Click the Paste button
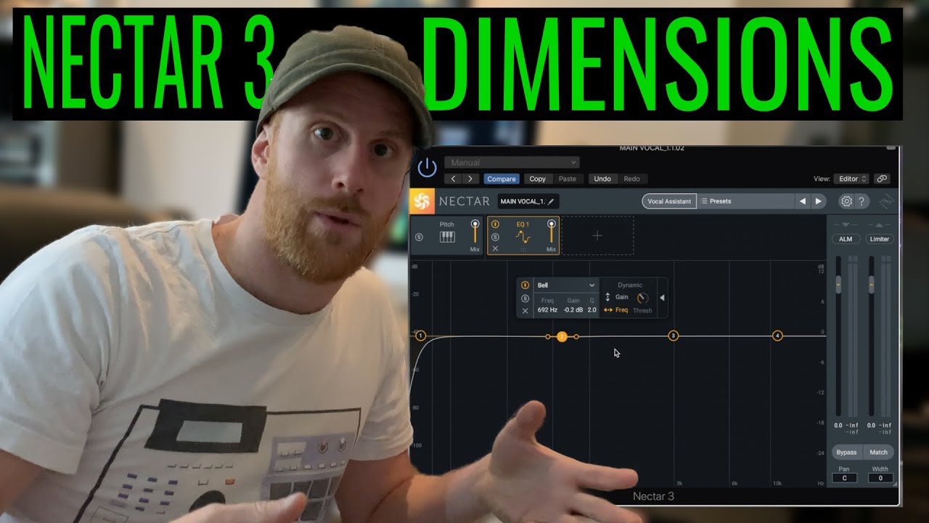929x523 pixels. click(568, 179)
